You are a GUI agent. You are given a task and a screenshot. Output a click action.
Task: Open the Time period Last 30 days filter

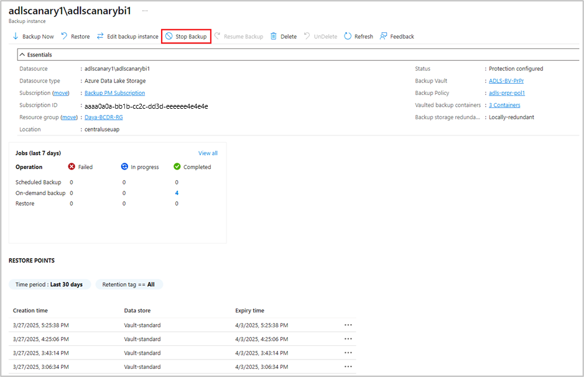(x=50, y=284)
